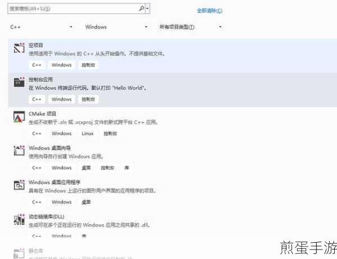Open the search box dropdown arrow
This screenshot has width=337, height=259.
point(147,8)
